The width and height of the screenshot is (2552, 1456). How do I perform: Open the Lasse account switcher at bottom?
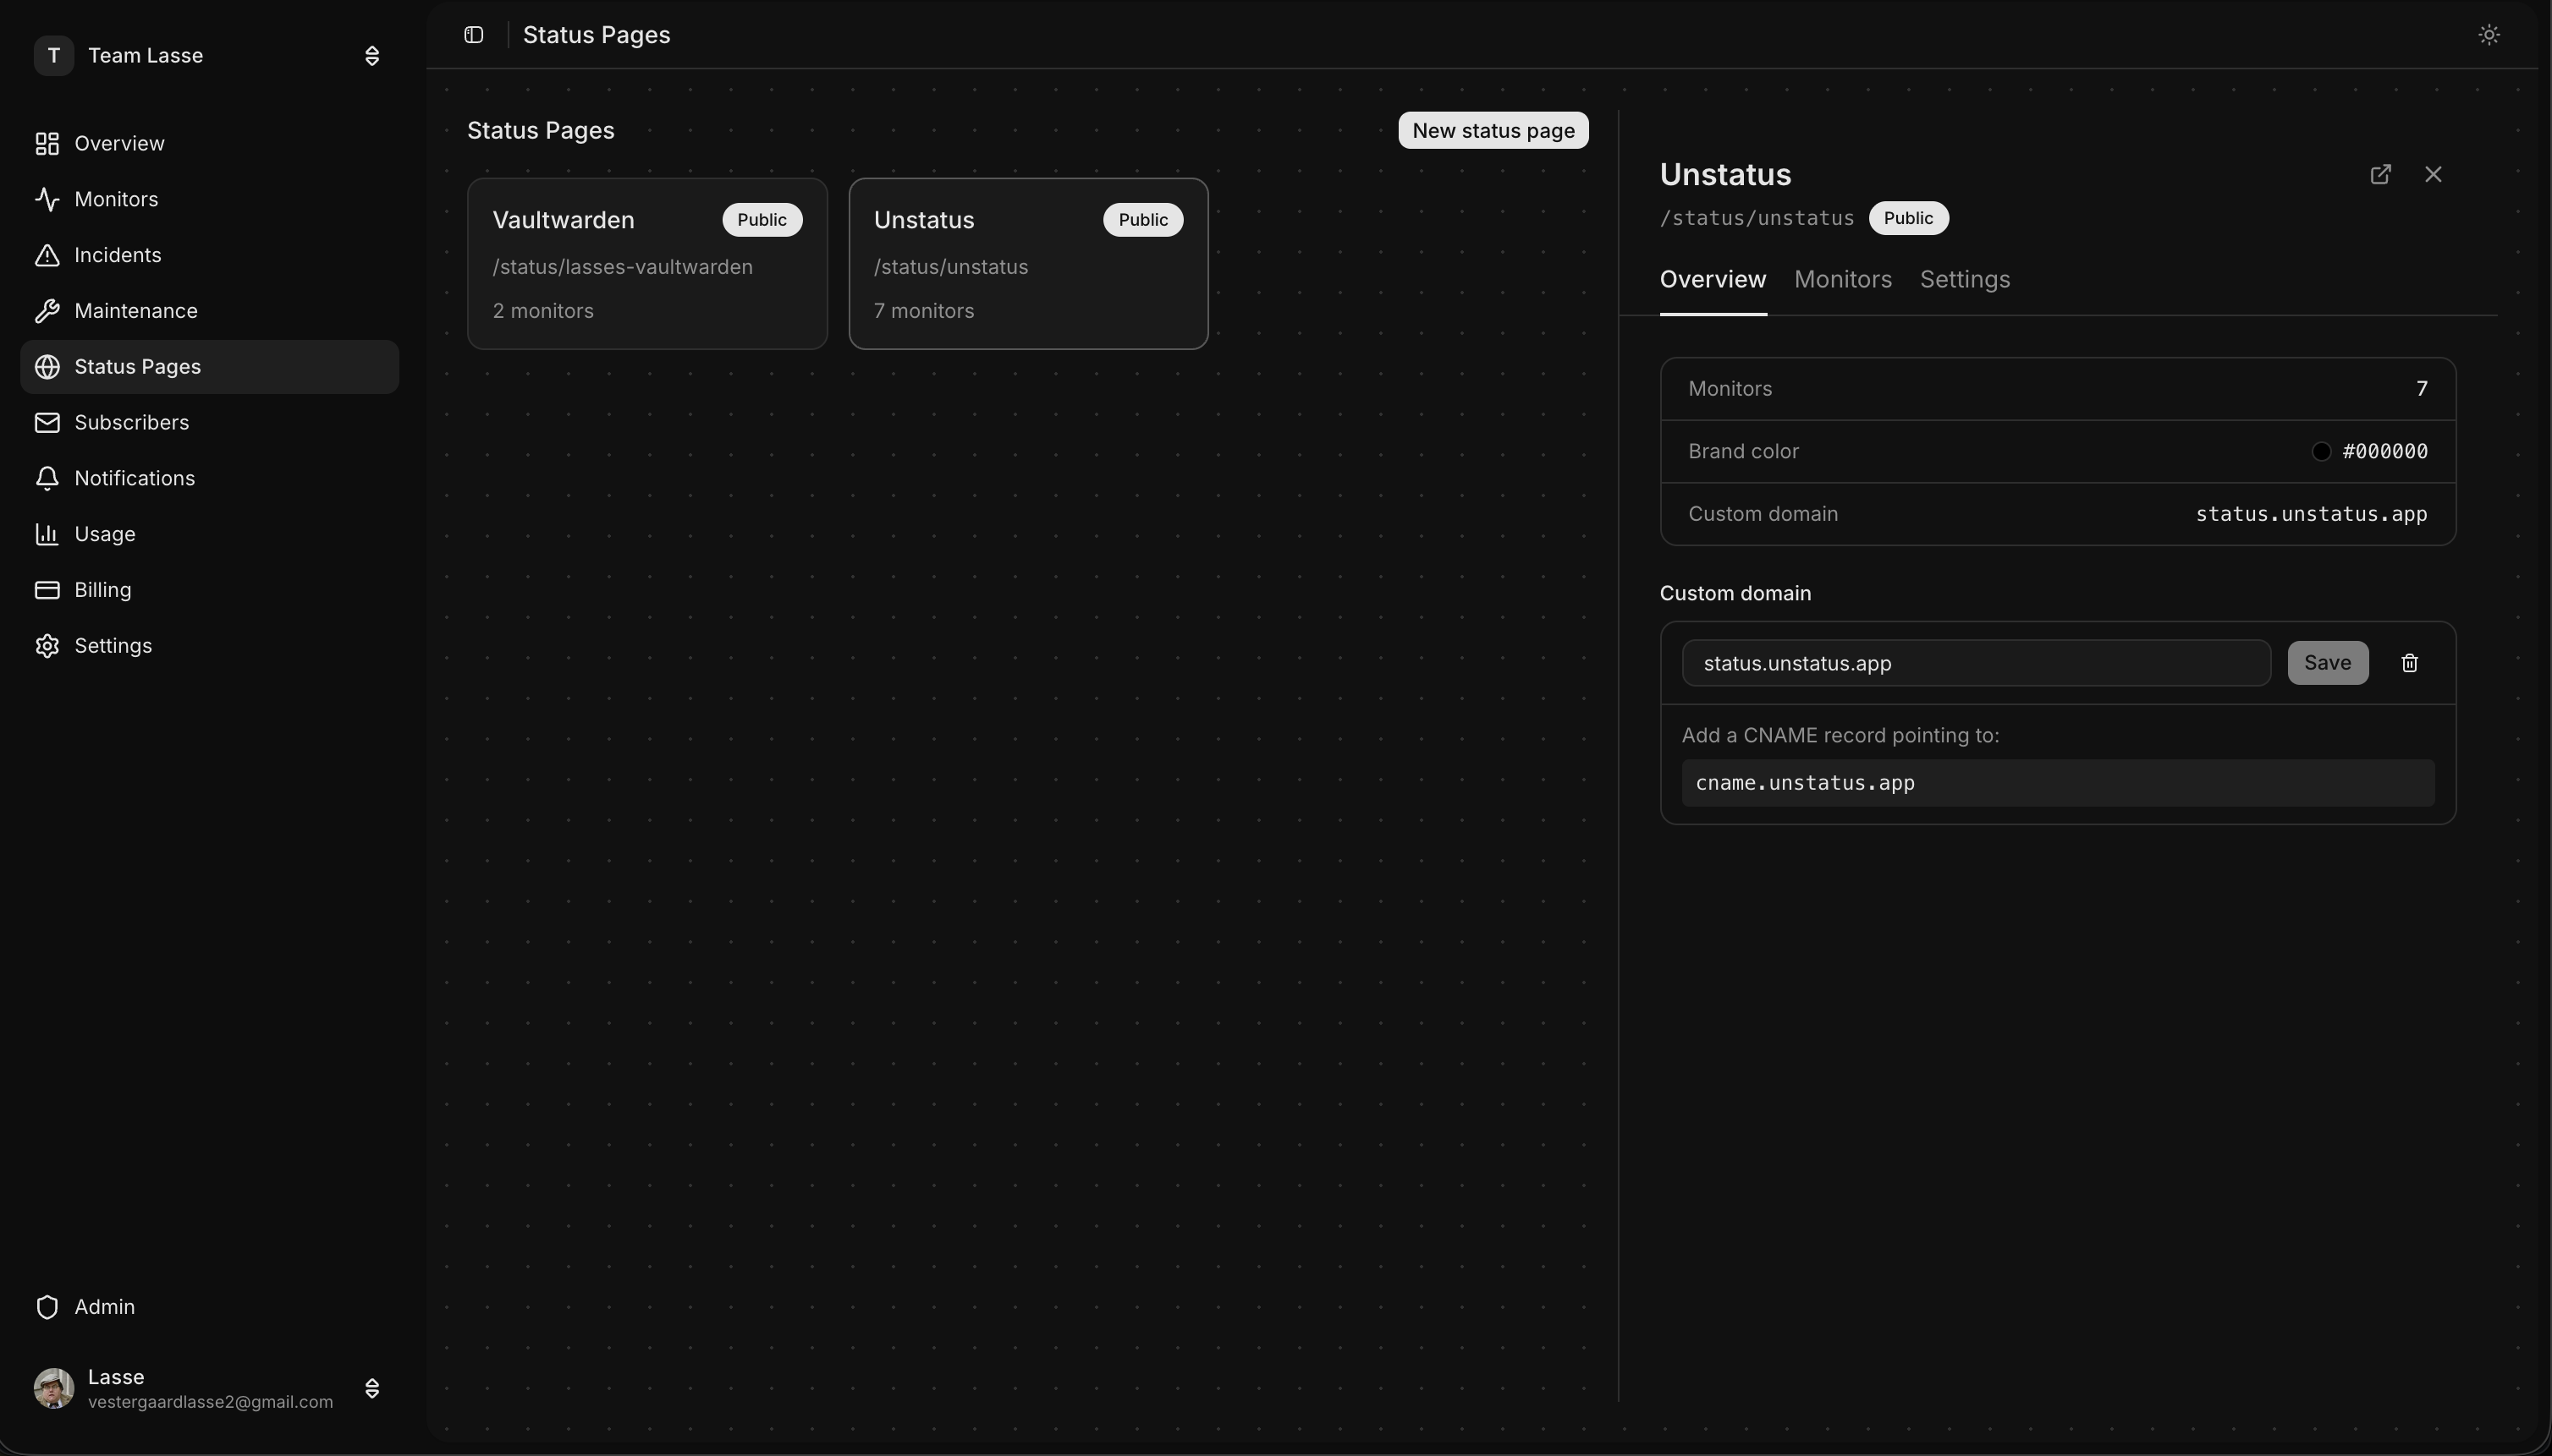[x=371, y=1388]
